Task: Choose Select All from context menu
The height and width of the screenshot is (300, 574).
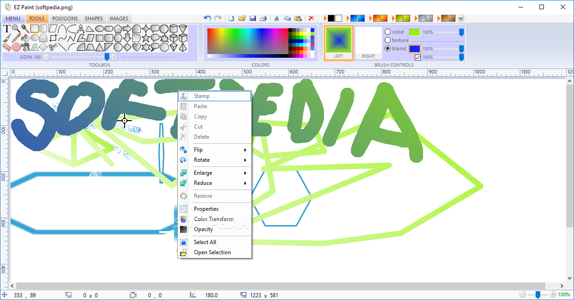Action: point(215,242)
